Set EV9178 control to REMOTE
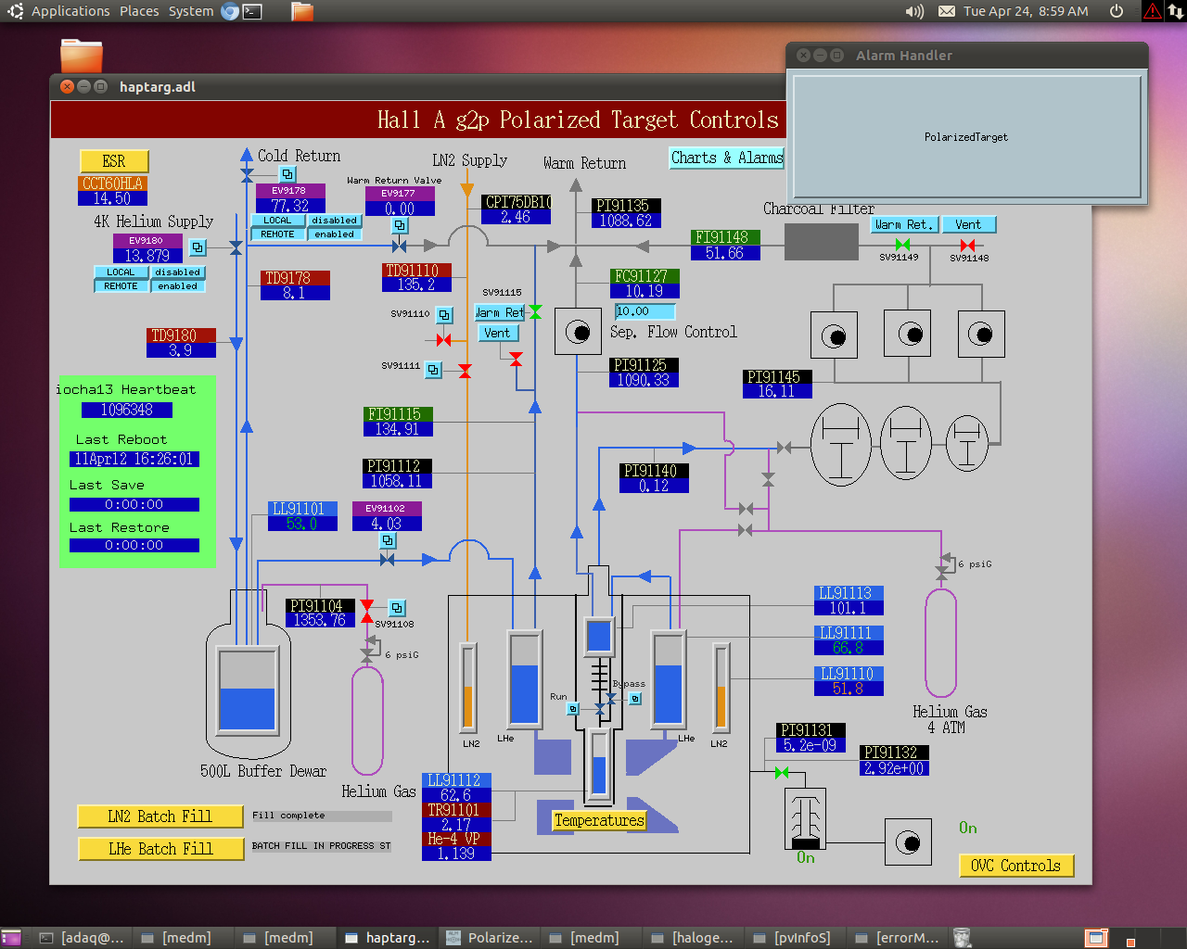This screenshot has width=1187, height=949. (x=277, y=234)
